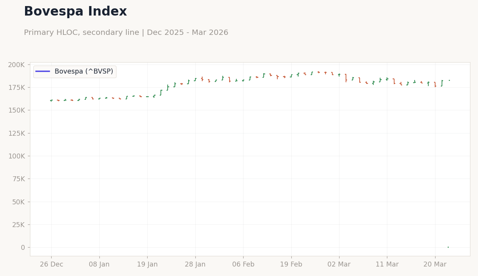
Task: Click the 75K y-axis label
Action: pyautogui.click(x=18, y=179)
